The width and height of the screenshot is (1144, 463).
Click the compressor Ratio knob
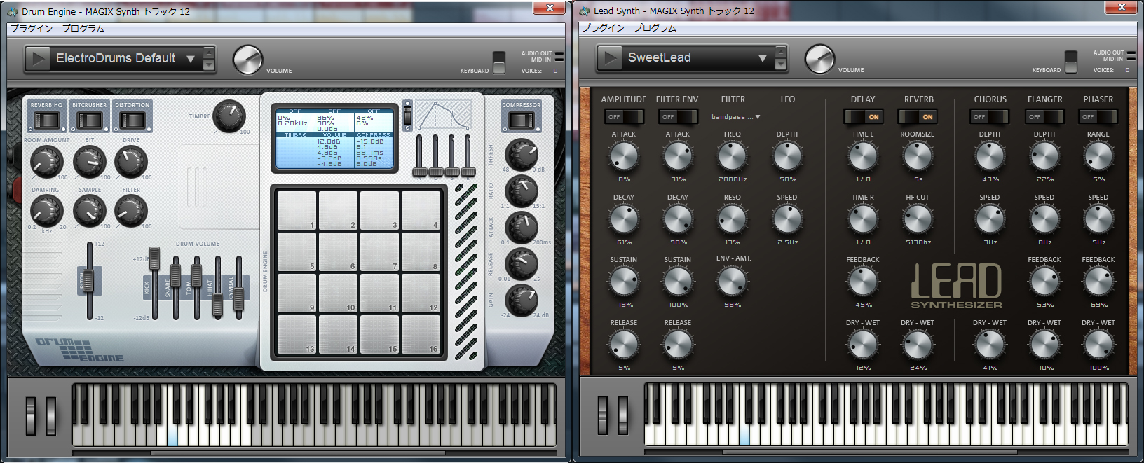pyautogui.click(x=522, y=191)
